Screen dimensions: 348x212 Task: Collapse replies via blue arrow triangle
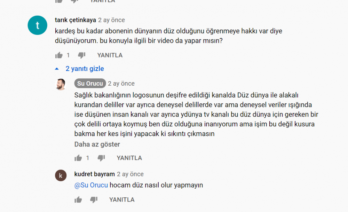coord(57,69)
